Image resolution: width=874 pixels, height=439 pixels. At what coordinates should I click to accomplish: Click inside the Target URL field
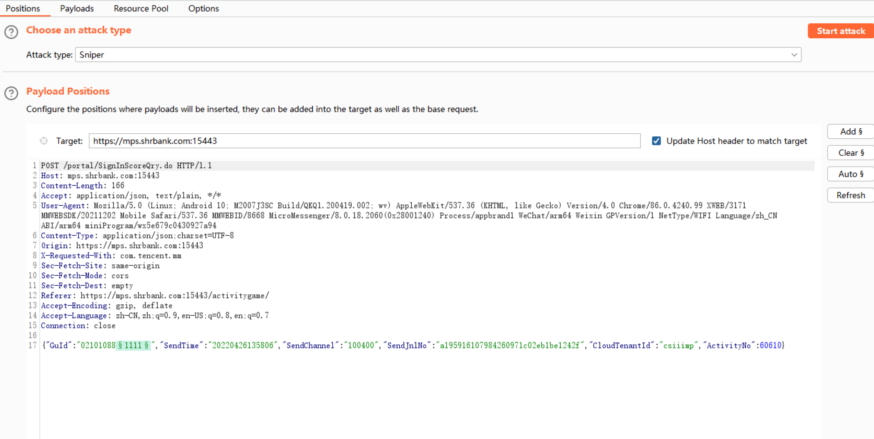pyautogui.click(x=364, y=141)
